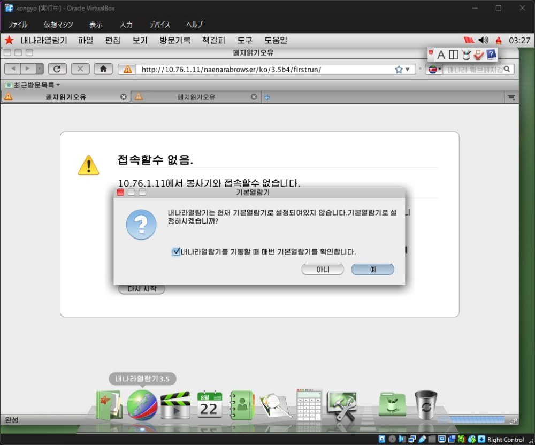535x445 pixels.
Task: Click the magnifier search icon
Action: [x=507, y=69]
